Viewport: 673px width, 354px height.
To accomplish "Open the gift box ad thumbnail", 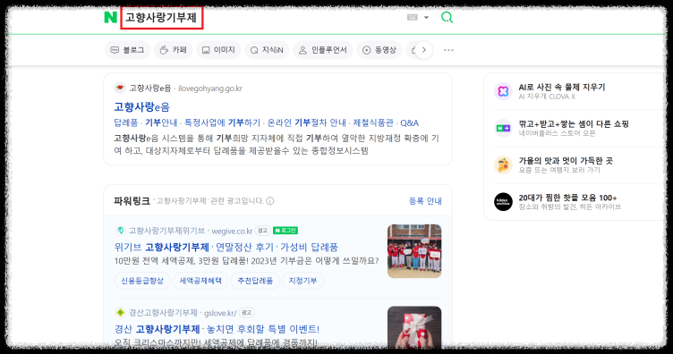I will 414,327.
